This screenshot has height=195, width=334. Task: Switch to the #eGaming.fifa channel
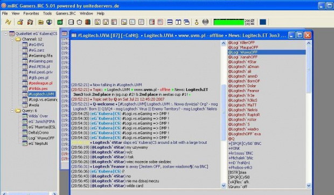[40, 56]
